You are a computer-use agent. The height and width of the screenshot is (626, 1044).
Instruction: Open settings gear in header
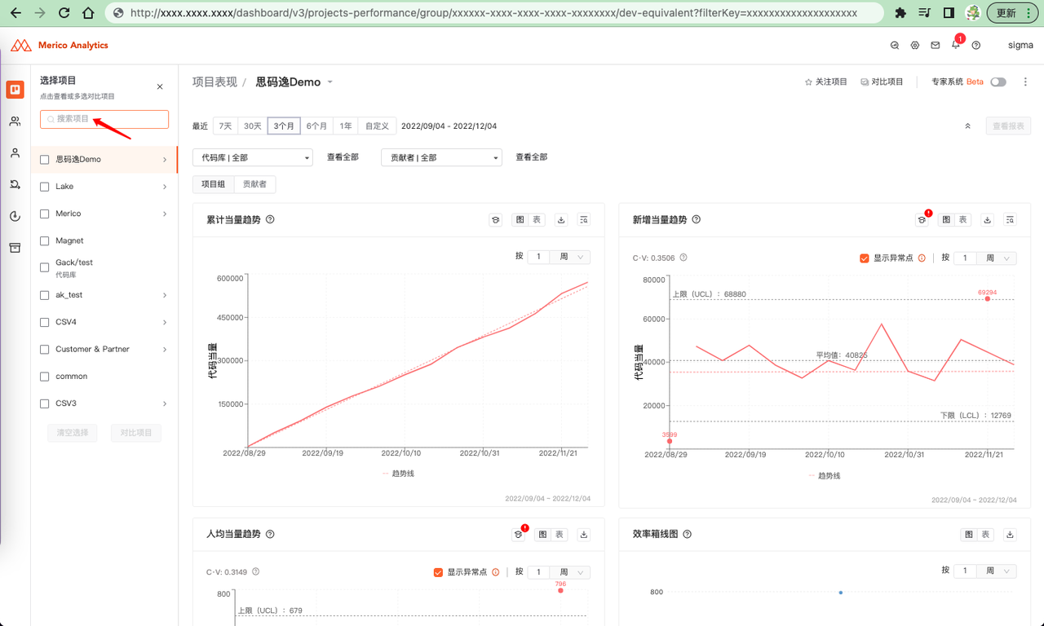point(915,46)
